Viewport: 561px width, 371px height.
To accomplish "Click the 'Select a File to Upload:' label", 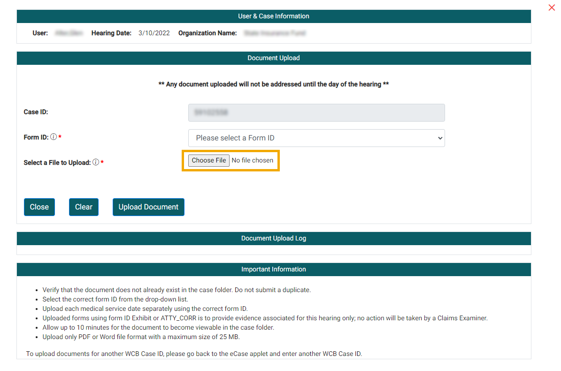I will [57, 162].
